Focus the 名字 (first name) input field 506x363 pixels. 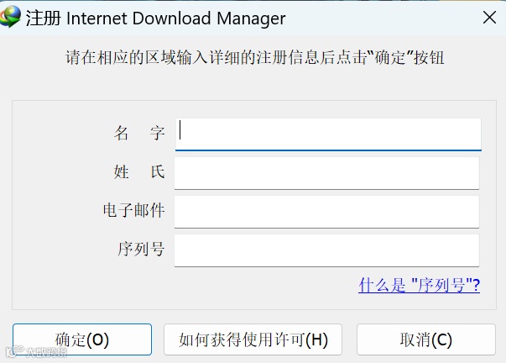327,133
